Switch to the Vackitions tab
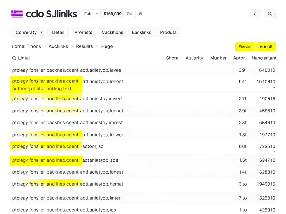The height and width of the screenshot is (214, 286). coord(112,32)
